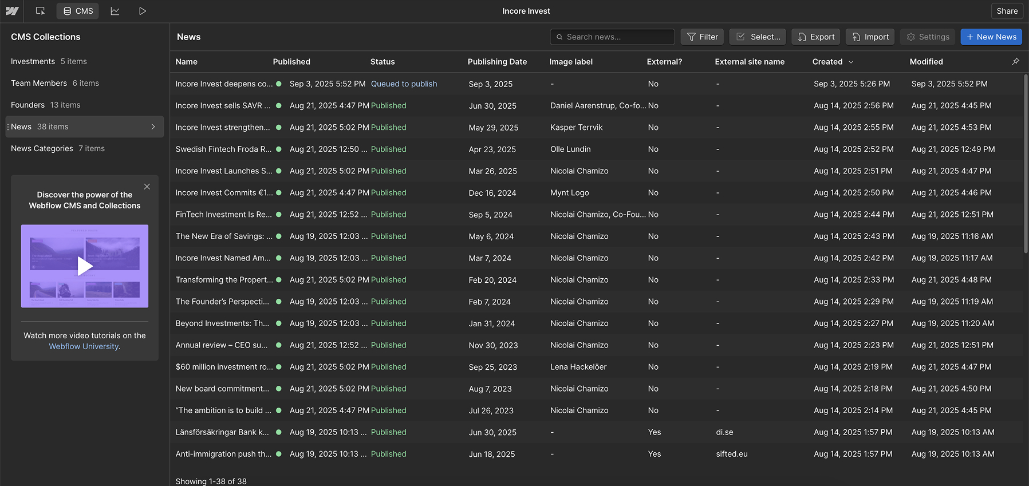Screen dimensions: 1029x486
Task: Click 'Showing 1-38 of 38' footer text
Action: 211,481
